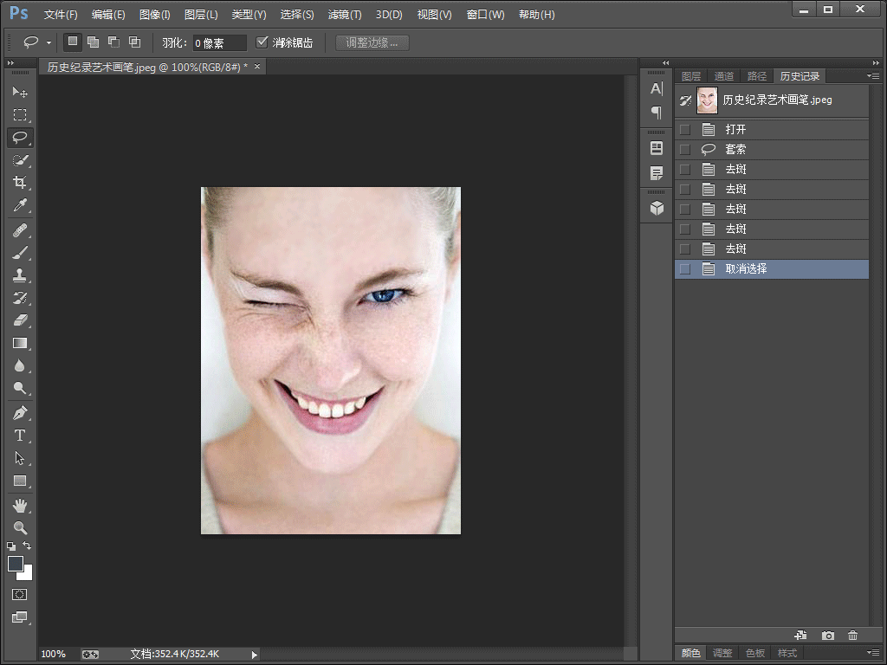This screenshot has height=665, width=887.
Task: Select the Spot Healing Brush tool
Action: point(20,230)
